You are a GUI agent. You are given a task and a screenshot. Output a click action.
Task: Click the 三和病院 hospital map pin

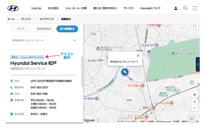159,25
